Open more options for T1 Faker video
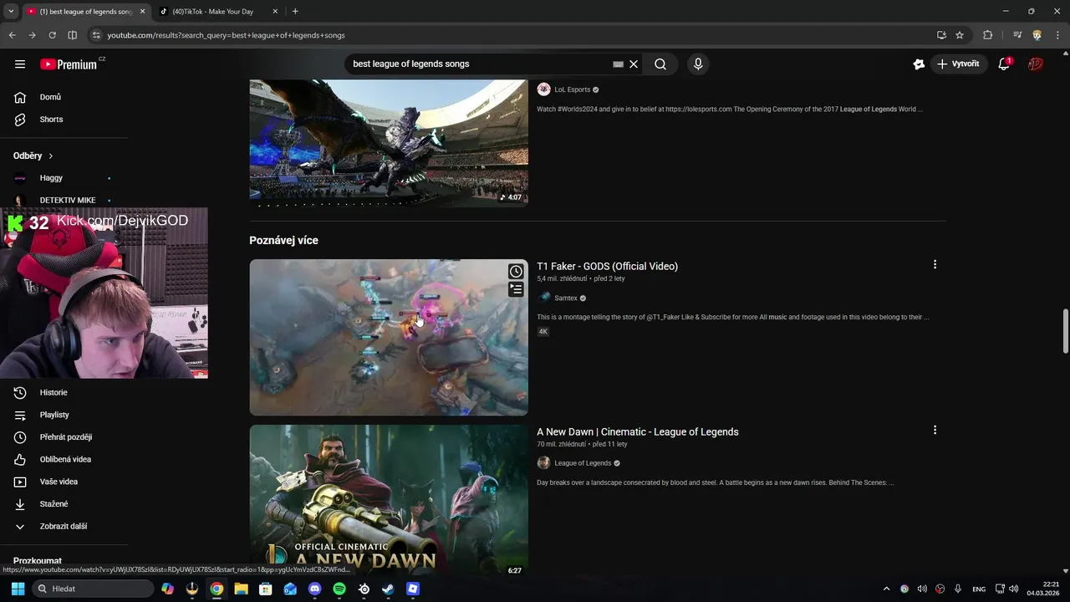 click(x=935, y=265)
